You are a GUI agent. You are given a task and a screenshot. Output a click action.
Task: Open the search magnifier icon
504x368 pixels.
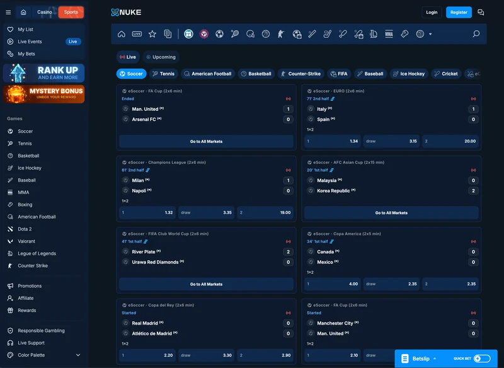pos(476,34)
